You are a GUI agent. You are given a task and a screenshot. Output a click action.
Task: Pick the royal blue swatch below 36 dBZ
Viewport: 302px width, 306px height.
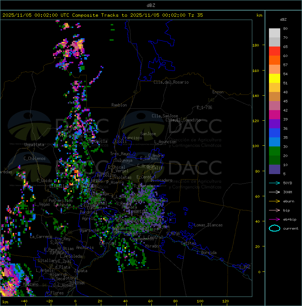274,133
